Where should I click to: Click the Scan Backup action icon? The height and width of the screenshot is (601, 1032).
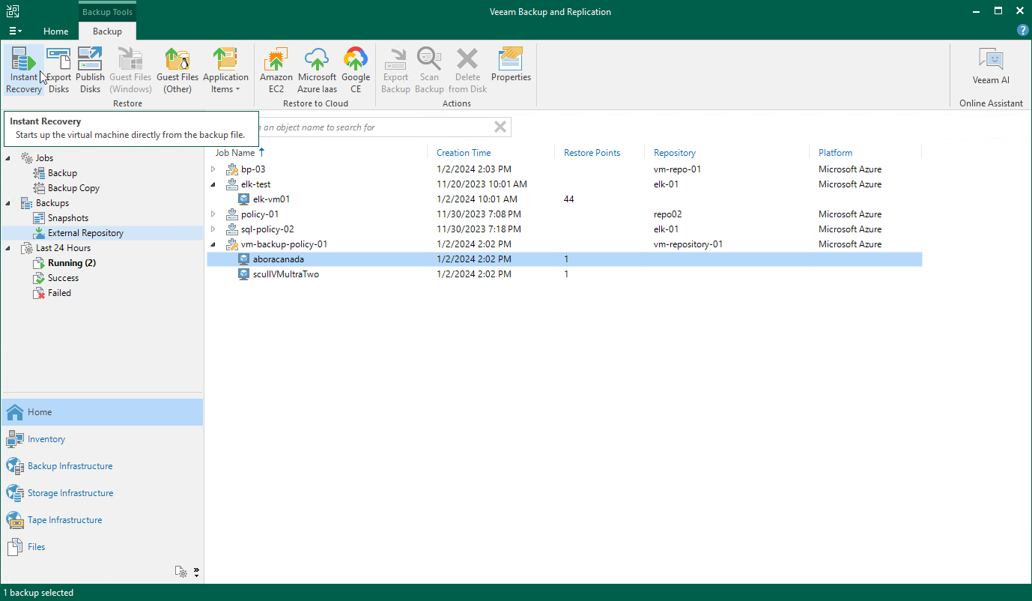pos(429,70)
